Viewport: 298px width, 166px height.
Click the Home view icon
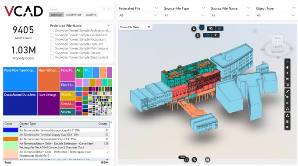pos(255,31)
